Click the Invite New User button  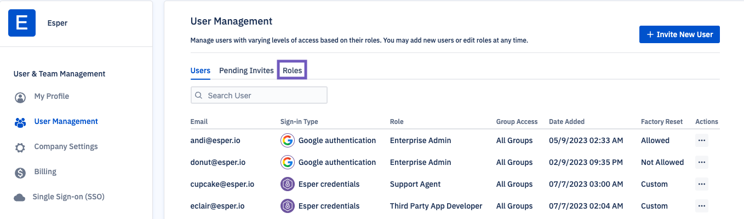(x=679, y=34)
